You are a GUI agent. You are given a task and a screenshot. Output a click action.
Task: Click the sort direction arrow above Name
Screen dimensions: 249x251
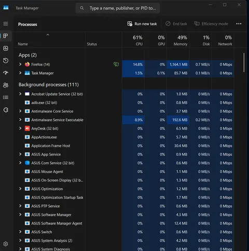[x=48, y=35]
